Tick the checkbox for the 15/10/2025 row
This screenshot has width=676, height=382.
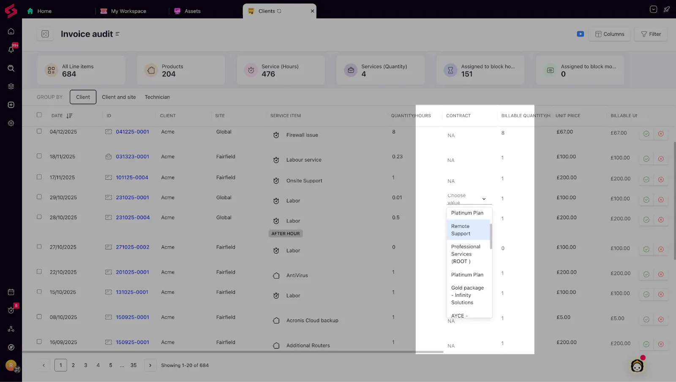tap(39, 292)
